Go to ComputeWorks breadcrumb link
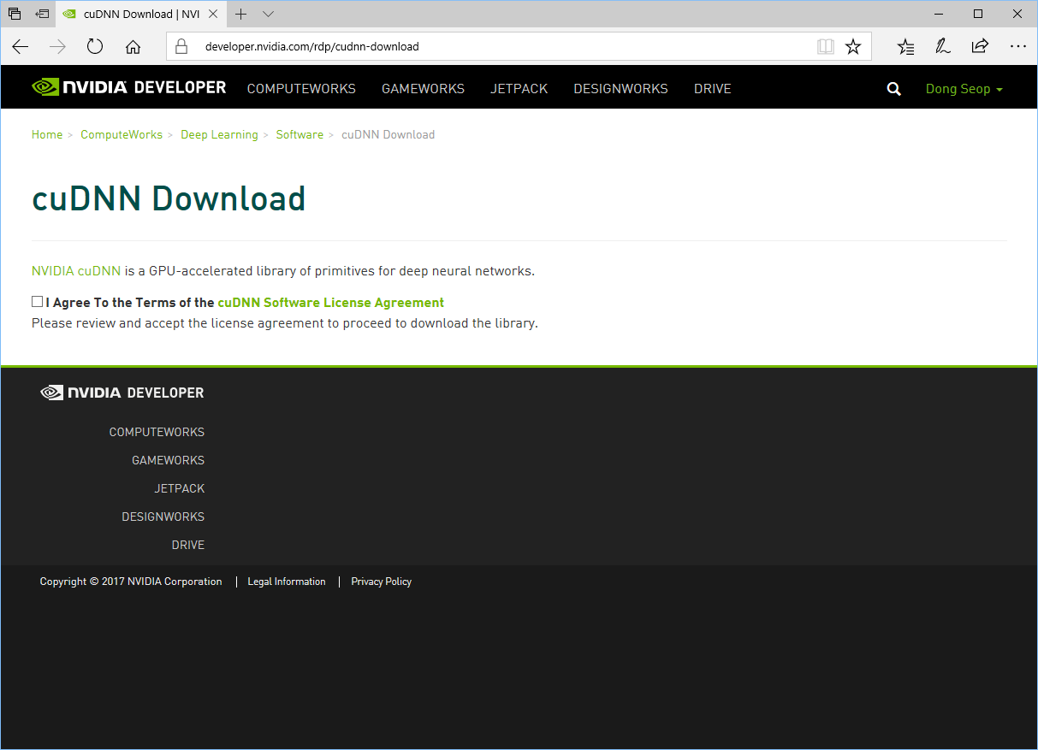Screen dimensions: 1038x750 (122, 134)
